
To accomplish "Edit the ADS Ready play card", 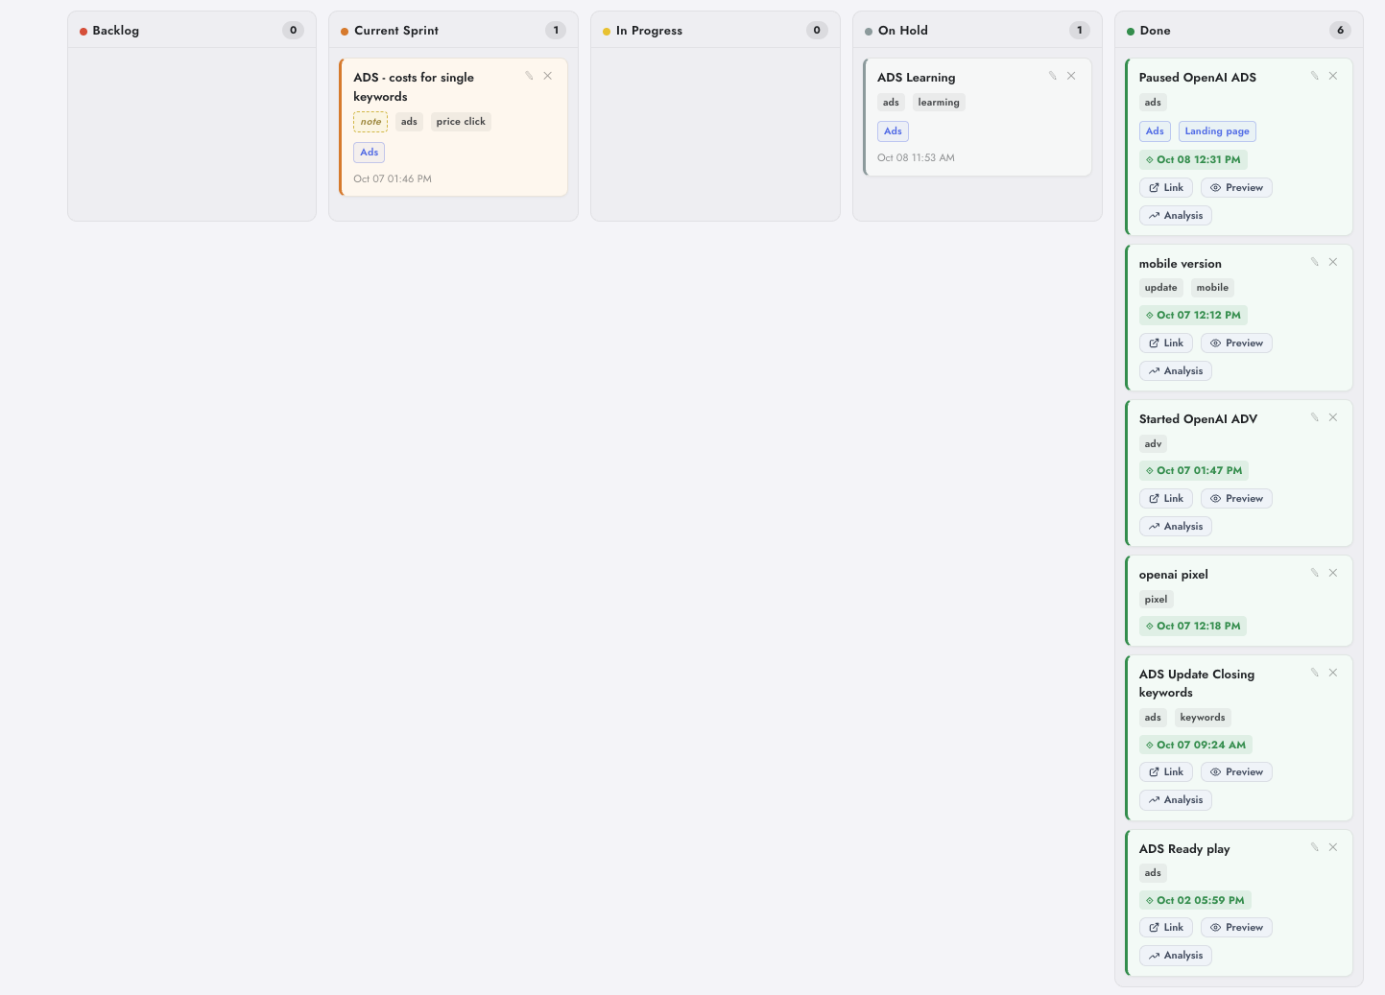I will pyautogui.click(x=1315, y=847).
